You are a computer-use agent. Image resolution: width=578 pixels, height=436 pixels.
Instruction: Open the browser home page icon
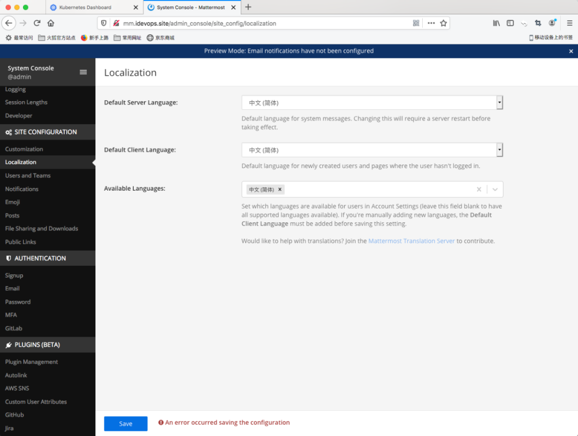point(51,23)
